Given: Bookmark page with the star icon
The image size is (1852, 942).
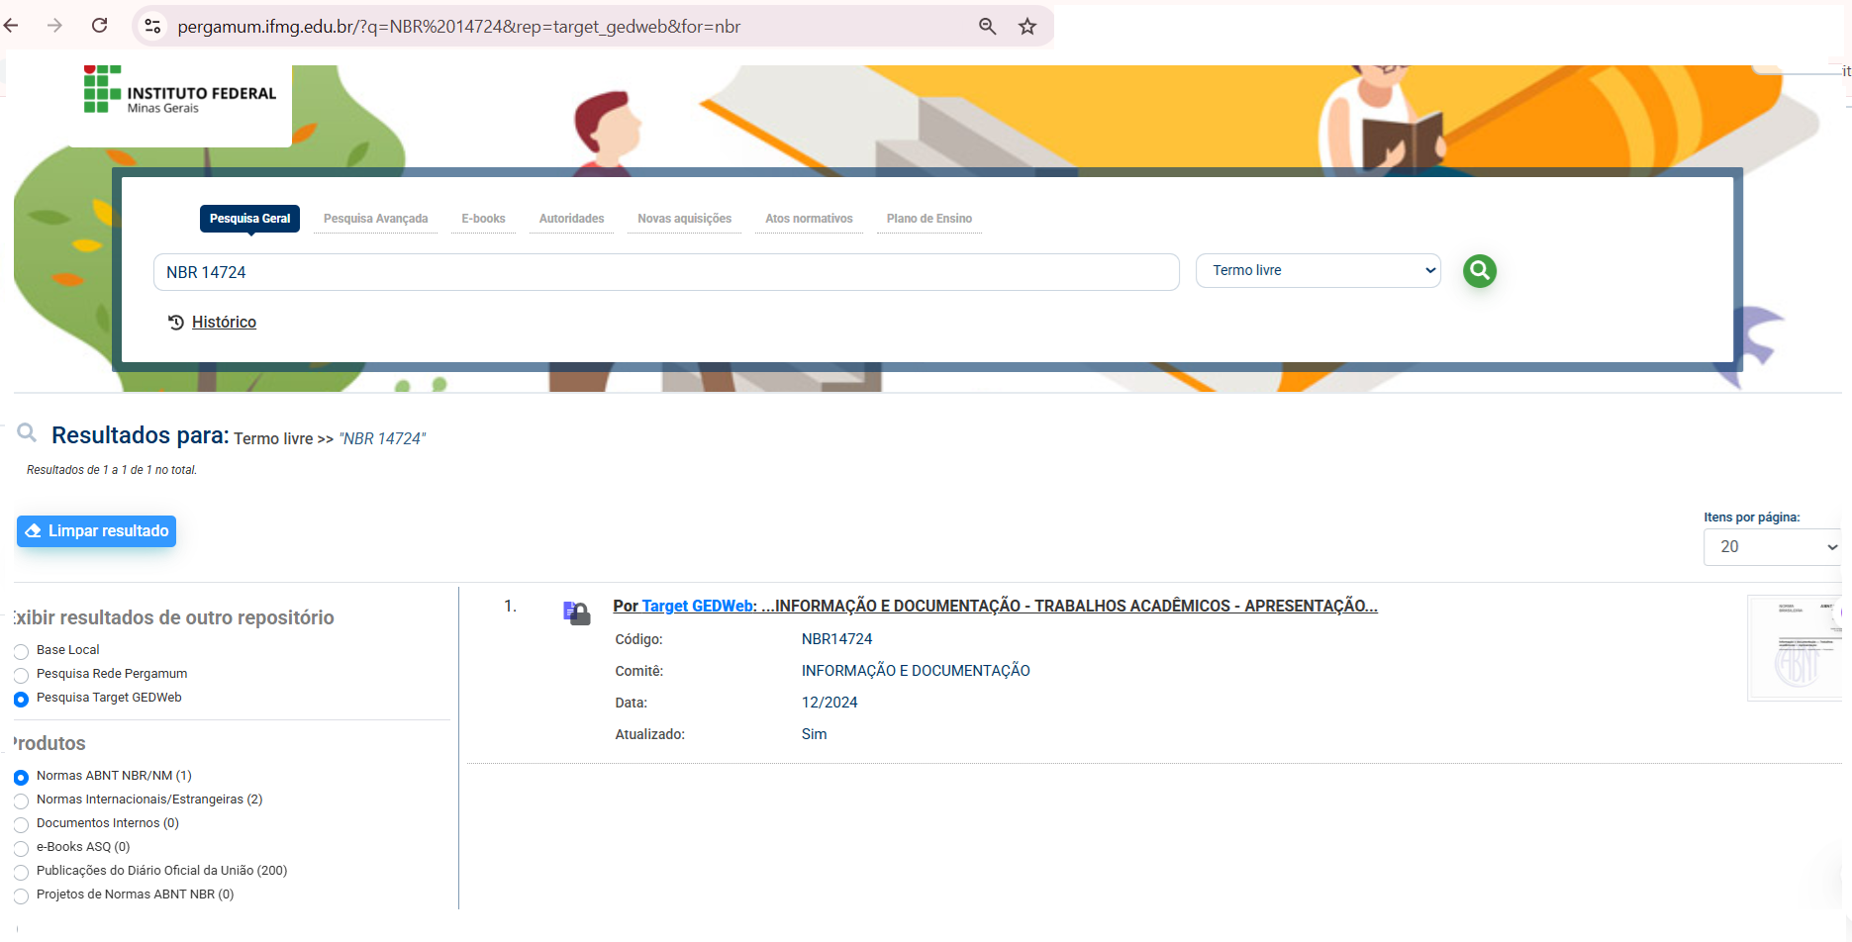Looking at the screenshot, I should (x=1027, y=27).
